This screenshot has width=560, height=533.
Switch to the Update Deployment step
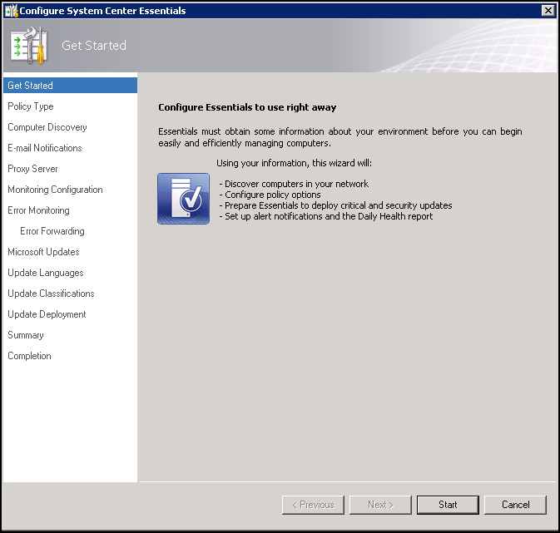click(x=47, y=314)
